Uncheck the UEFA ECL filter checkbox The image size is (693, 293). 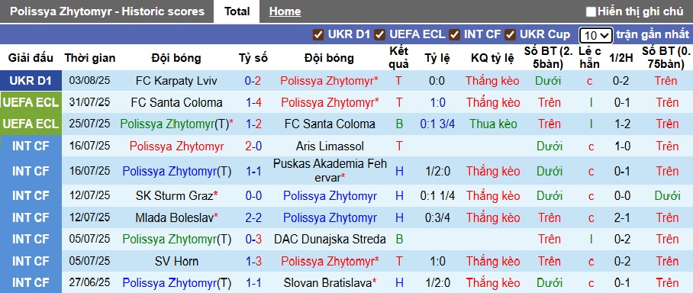pos(379,35)
